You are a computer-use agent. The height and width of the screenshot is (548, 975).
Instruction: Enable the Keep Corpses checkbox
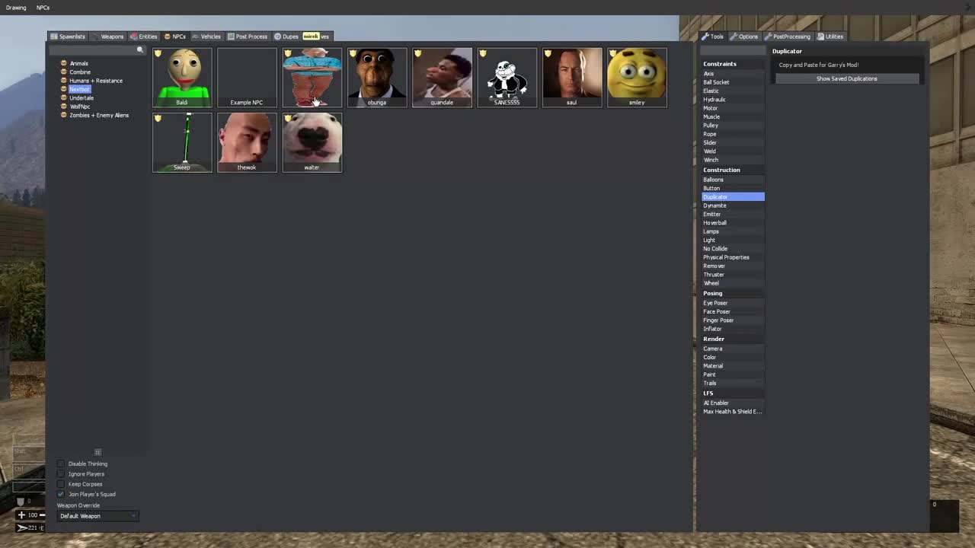click(61, 484)
